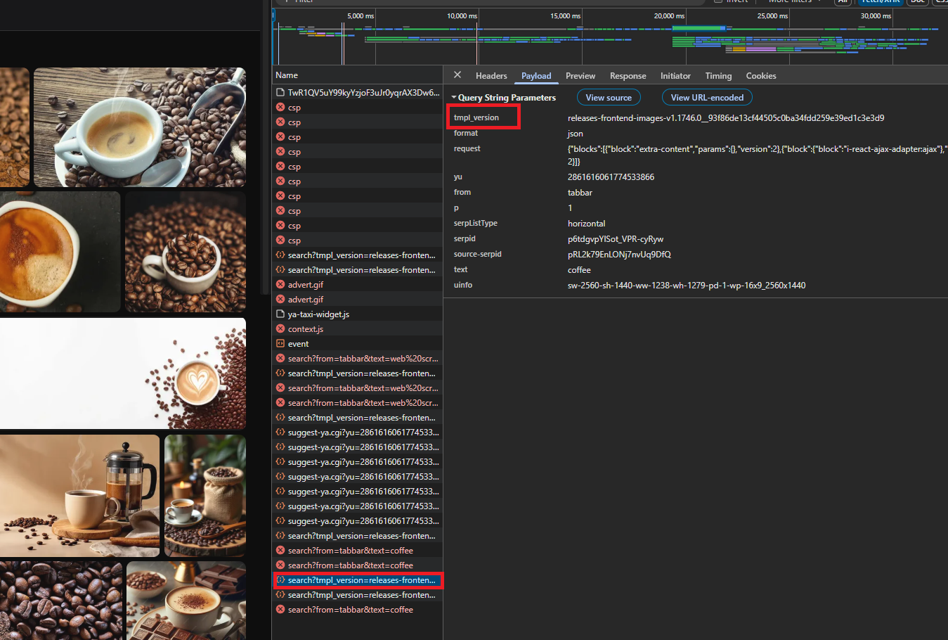Click the coffee value of text parameter
The width and height of the screenshot is (948, 640).
point(579,270)
